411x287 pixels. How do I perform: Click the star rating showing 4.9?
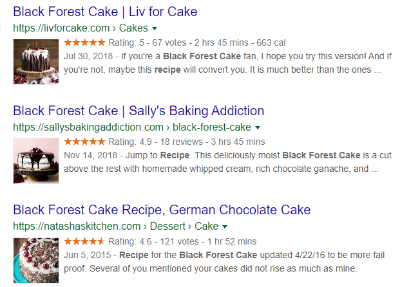coord(84,142)
